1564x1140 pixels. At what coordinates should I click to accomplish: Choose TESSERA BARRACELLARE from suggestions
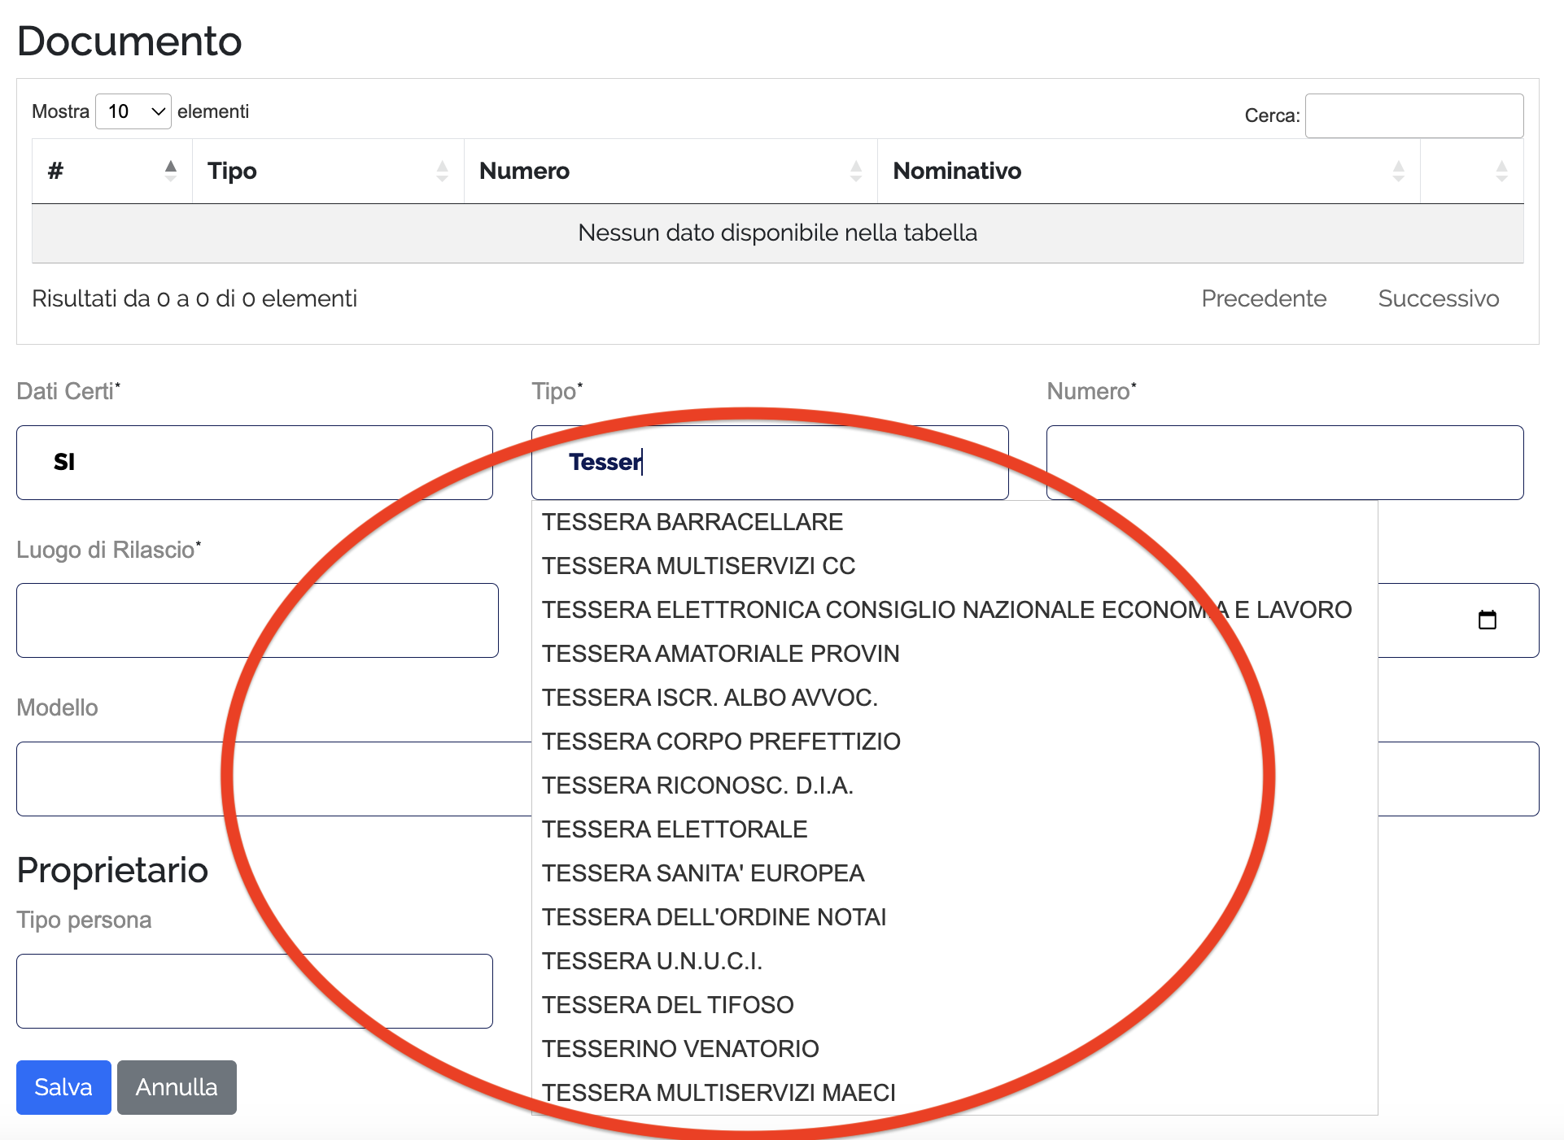point(692,522)
